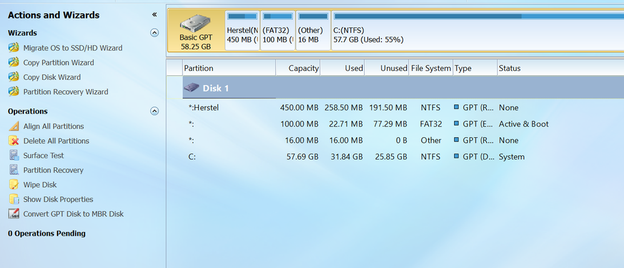
Task: Collapse the Wizards section chevron
Action: pos(154,33)
